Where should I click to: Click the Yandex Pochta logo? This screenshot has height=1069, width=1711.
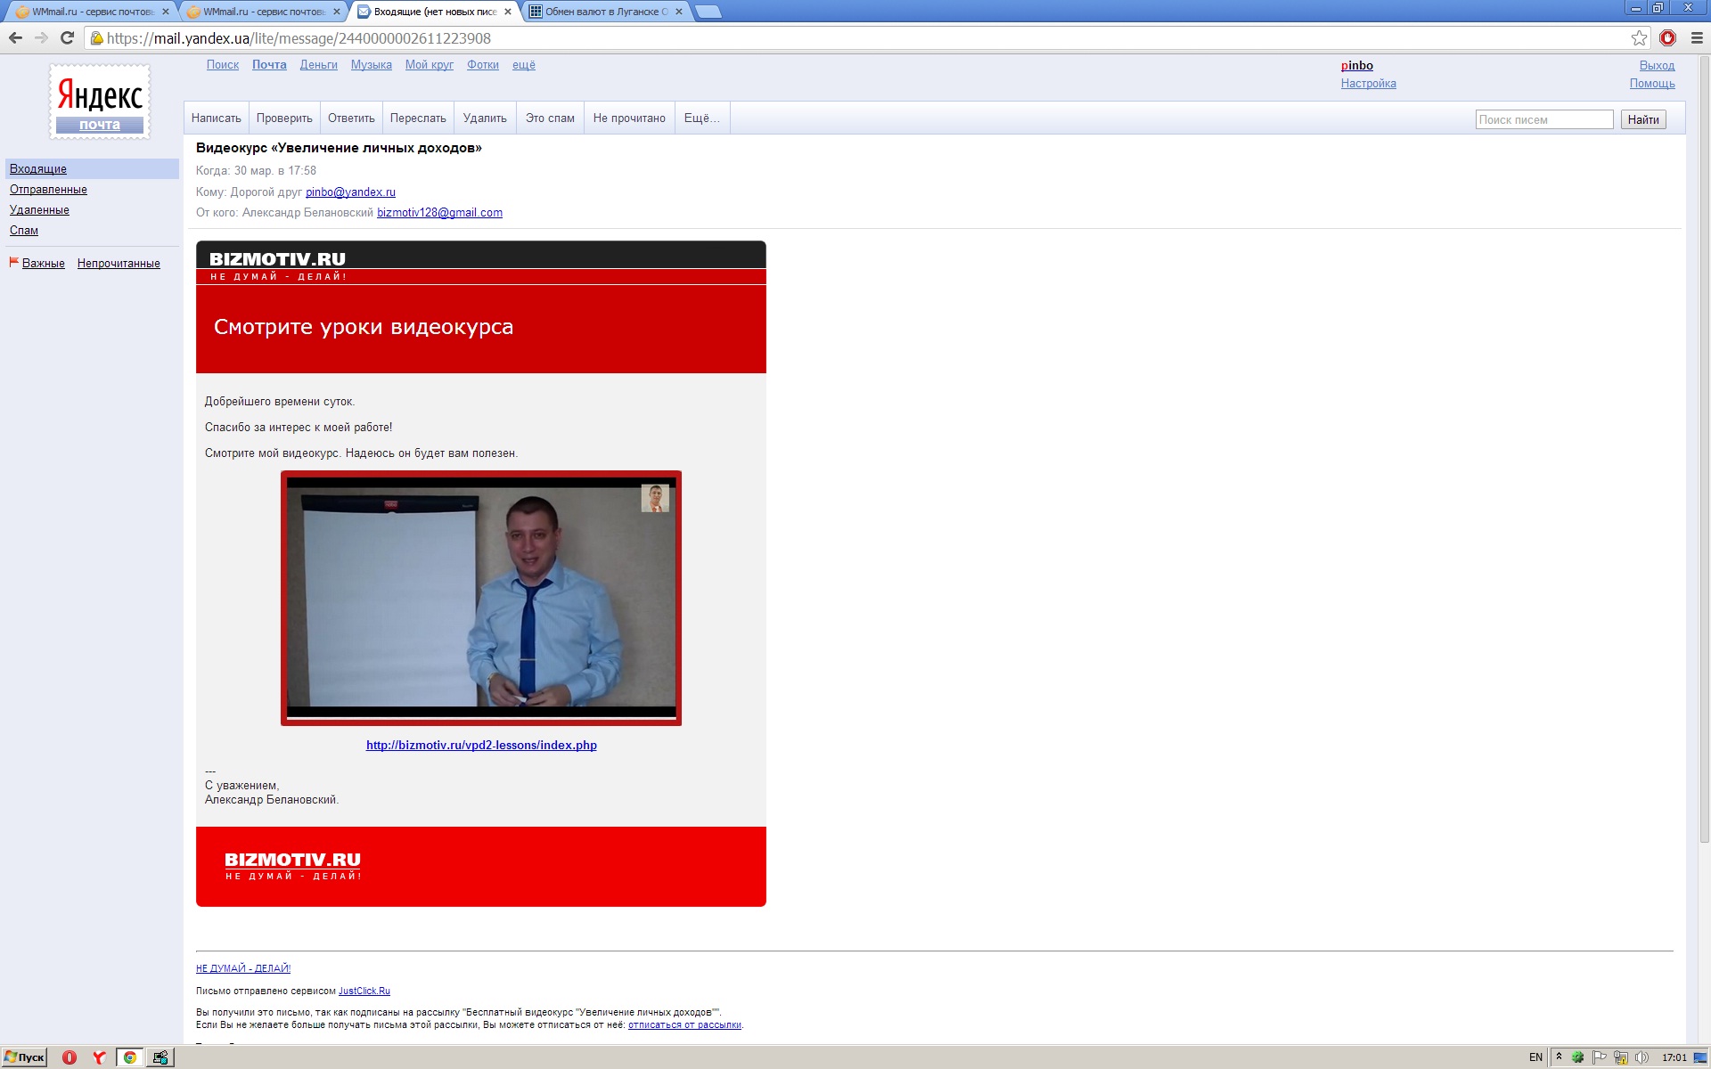click(100, 102)
